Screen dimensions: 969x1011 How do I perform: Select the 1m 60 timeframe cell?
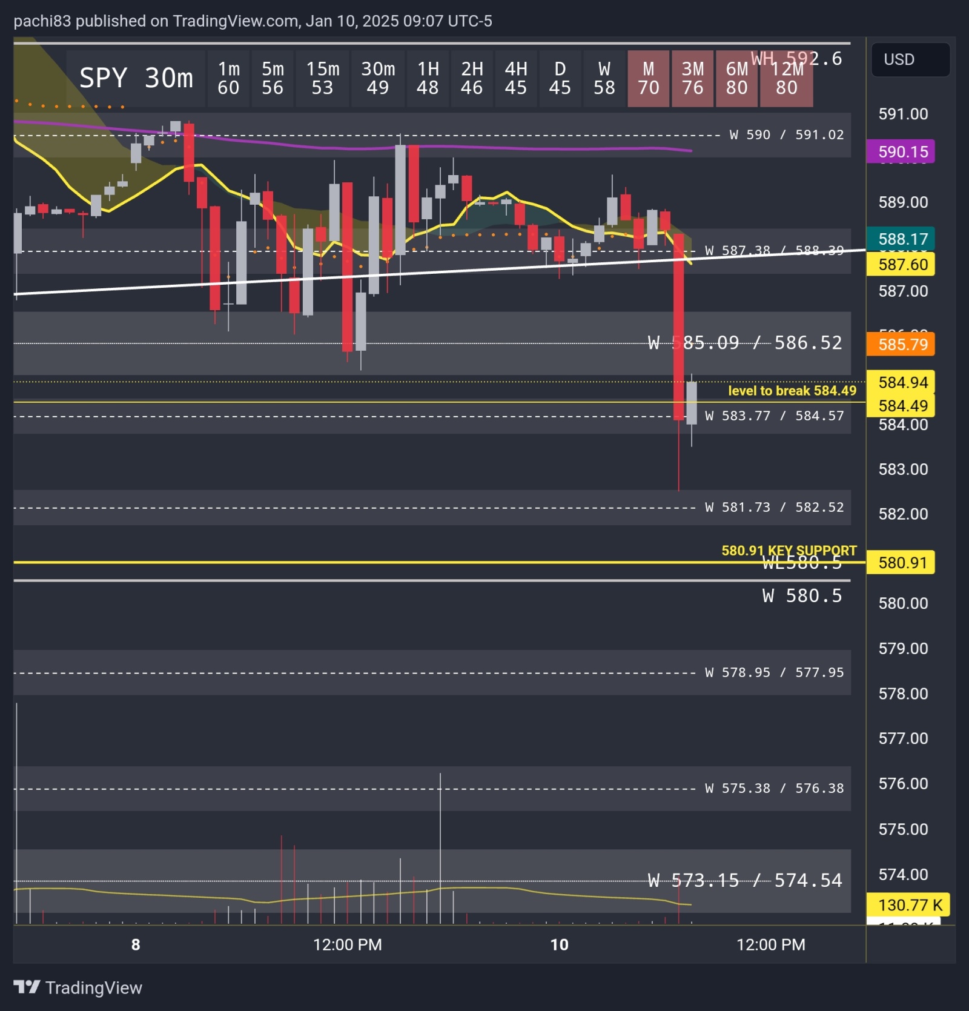pos(229,79)
